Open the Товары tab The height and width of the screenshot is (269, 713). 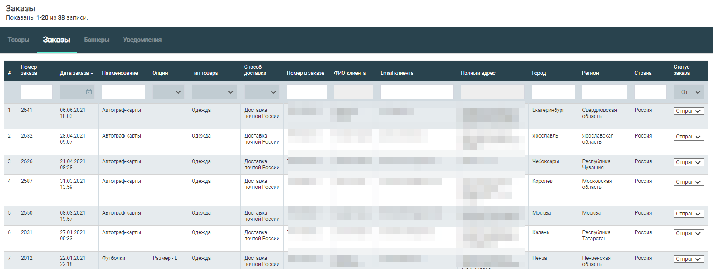(18, 40)
